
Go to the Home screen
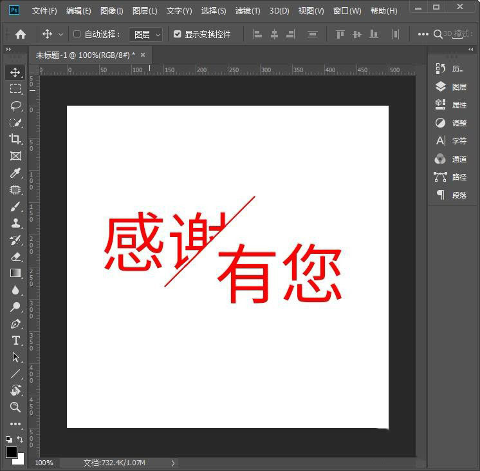pos(21,34)
